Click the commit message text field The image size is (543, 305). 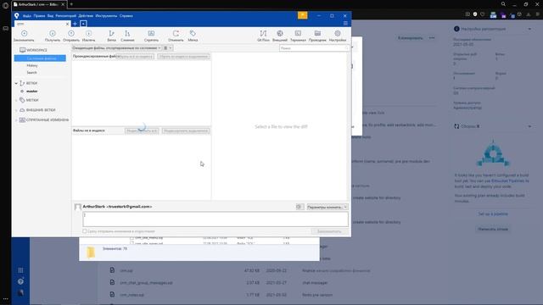[216, 219]
